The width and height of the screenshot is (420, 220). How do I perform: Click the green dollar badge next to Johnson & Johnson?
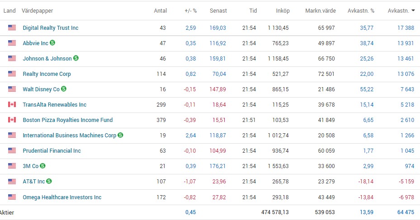point(76,58)
